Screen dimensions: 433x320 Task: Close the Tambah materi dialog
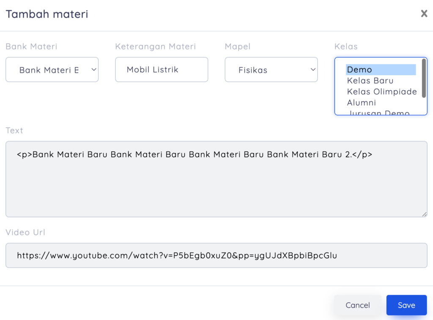click(424, 14)
